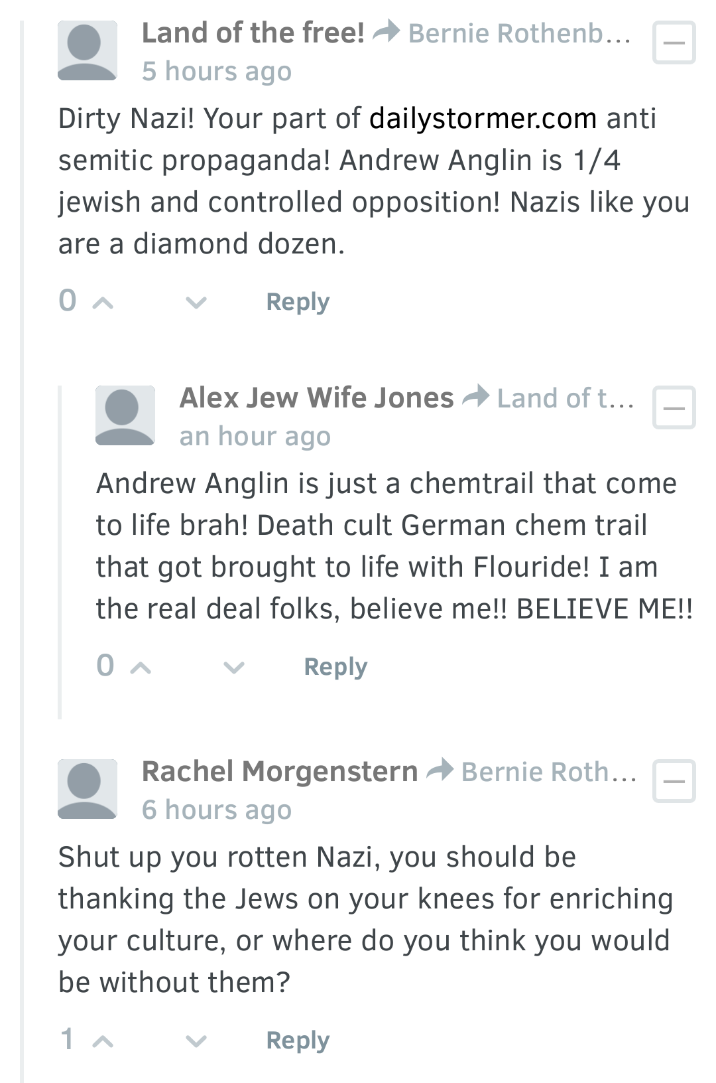
Task: Upvote Rachel Morgenstern's comment
Action: tap(103, 1042)
